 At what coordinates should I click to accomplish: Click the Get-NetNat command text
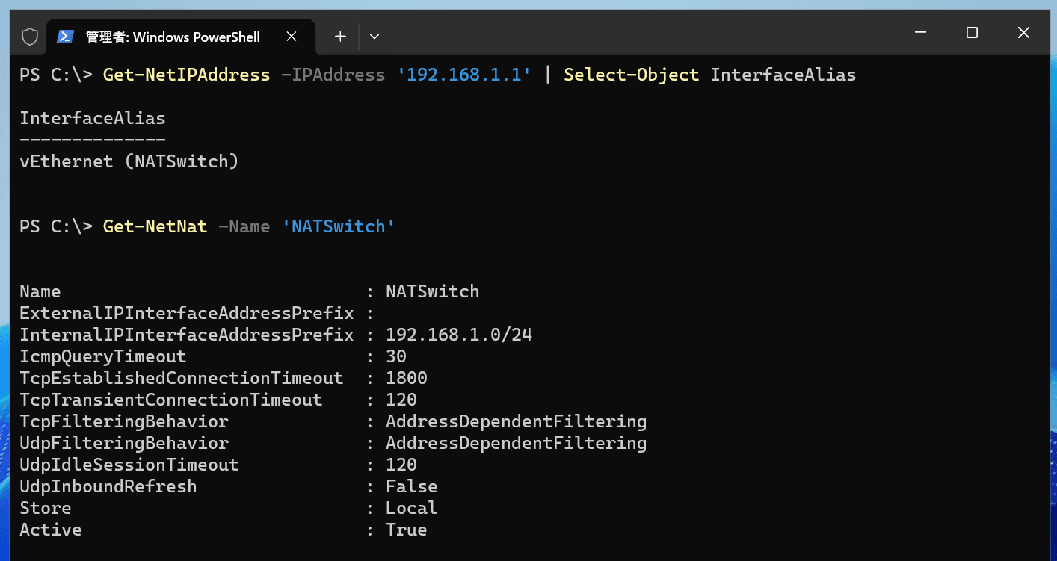coord(155,226)
